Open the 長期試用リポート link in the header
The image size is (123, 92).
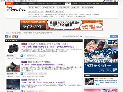[x=52, y=15]
